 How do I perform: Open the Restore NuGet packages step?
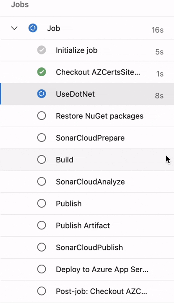coord(87,116)
